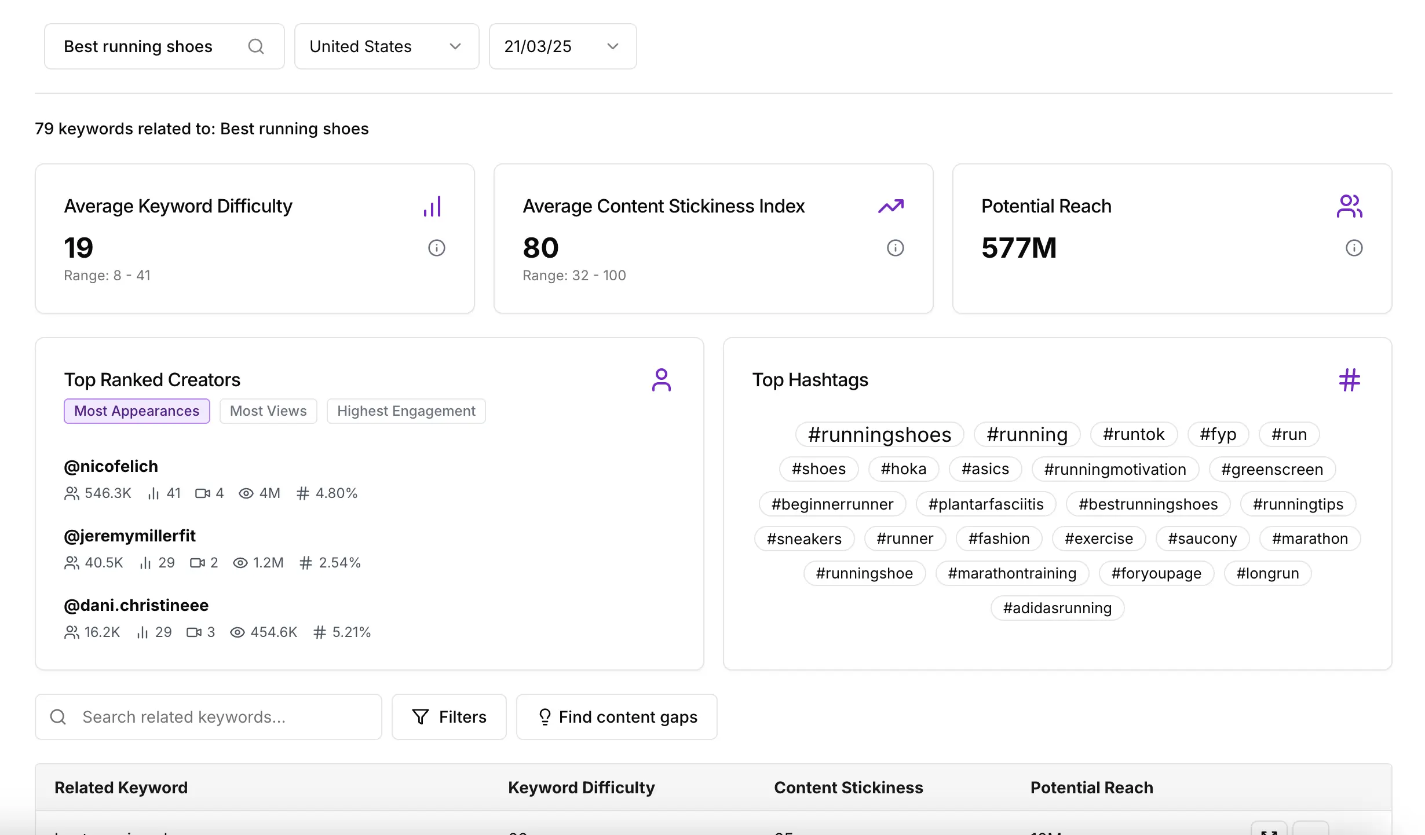This screenshot has height=835, width=1425.
Task: Open the info tooltip on Potential Reach
Action: [1354, 248]
